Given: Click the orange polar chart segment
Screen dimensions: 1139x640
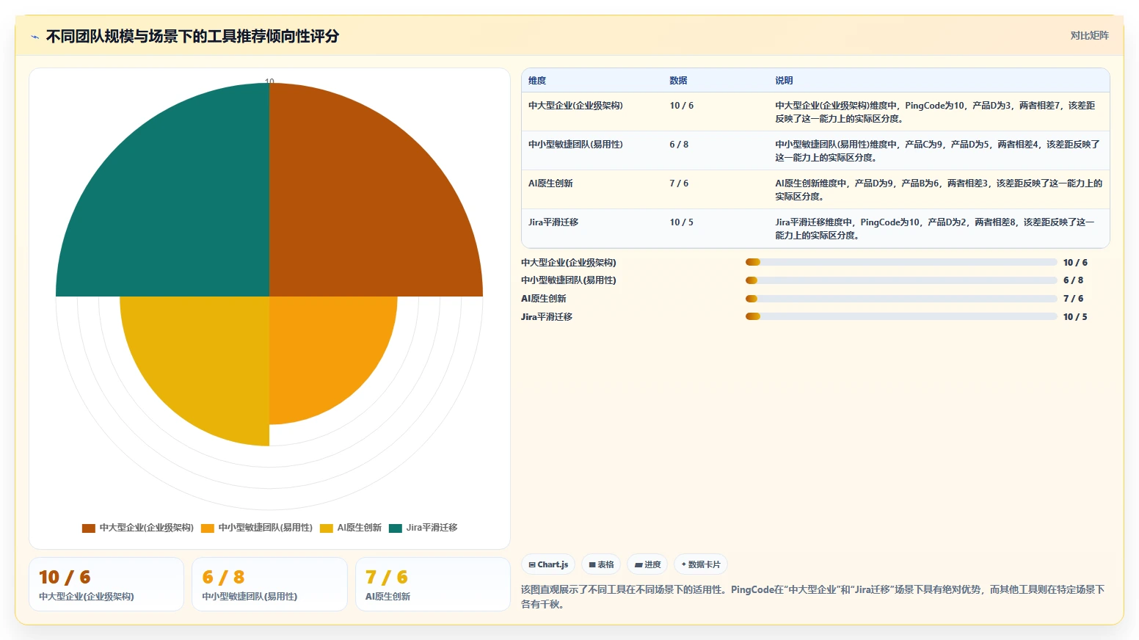Looking at the screenshot, I should (323, 352).
